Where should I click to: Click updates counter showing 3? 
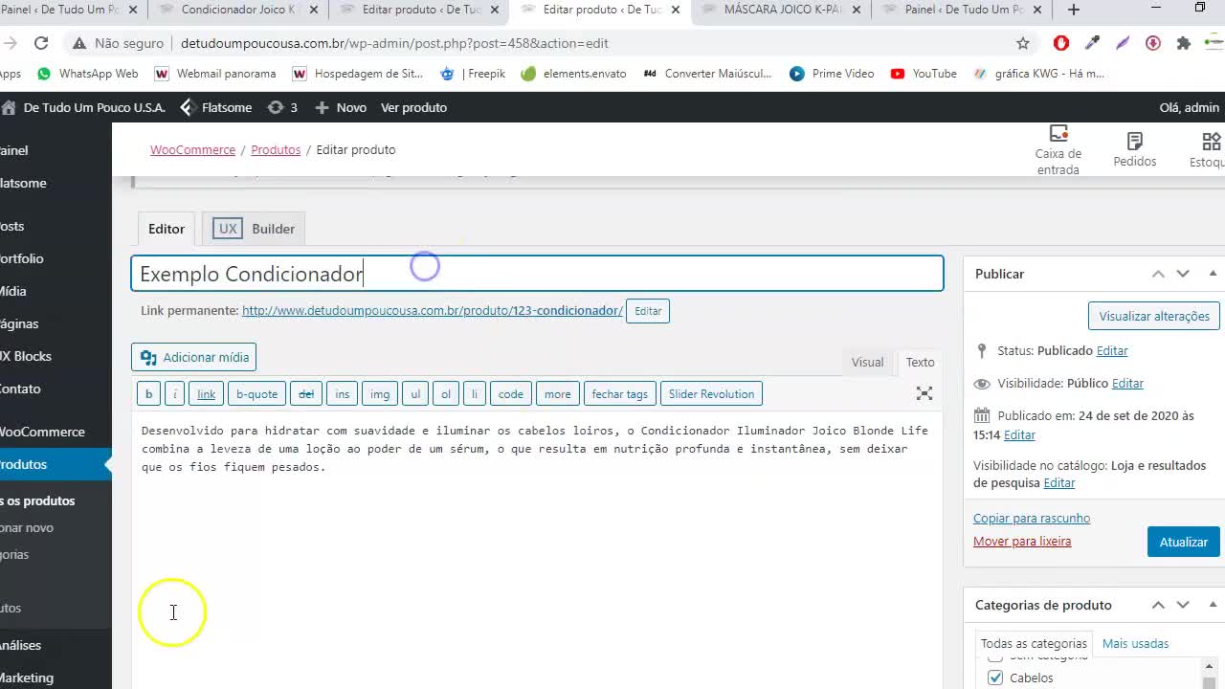[x=282, y=107]
